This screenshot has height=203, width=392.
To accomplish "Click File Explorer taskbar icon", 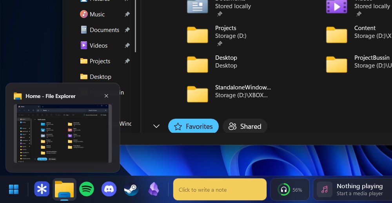I will click(x=64, y=190).
